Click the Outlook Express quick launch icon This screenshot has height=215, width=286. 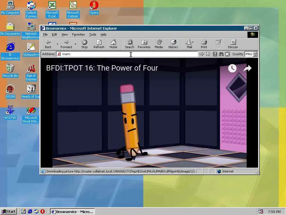click(x=36, y=212)
